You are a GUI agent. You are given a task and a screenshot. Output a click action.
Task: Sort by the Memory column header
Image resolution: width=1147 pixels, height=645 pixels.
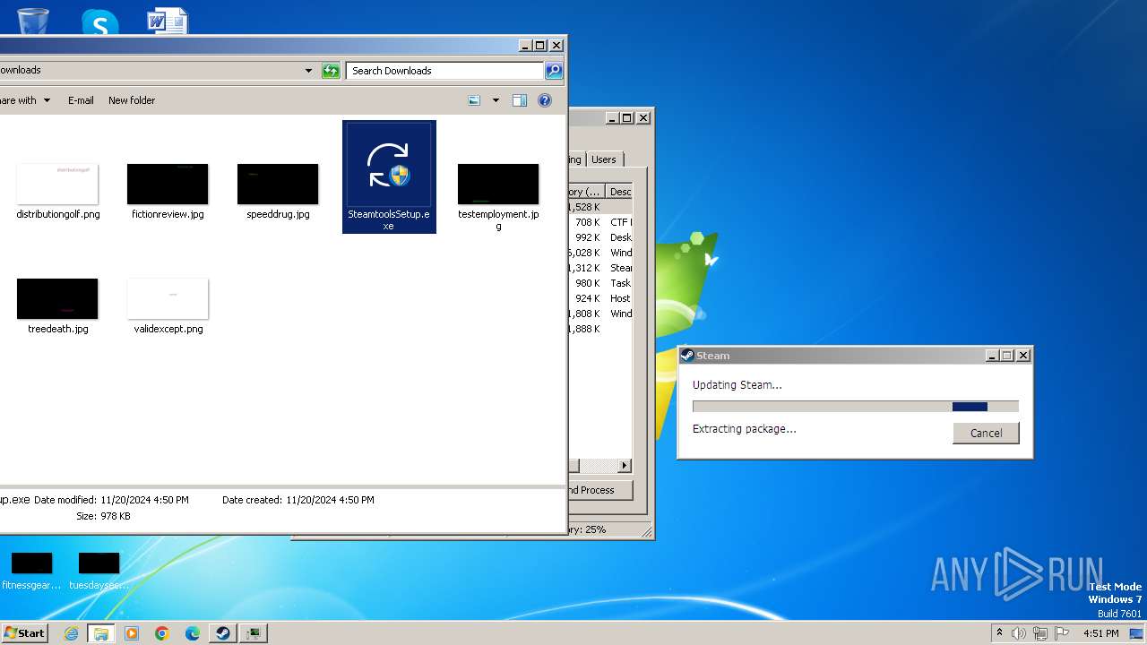tap(586, 192)
